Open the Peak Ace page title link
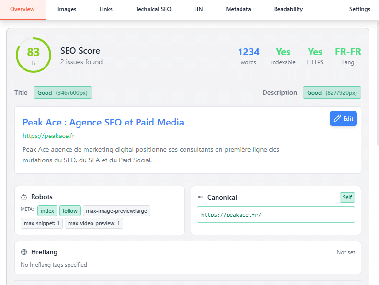The image size is (379, 285). point(103,122)
